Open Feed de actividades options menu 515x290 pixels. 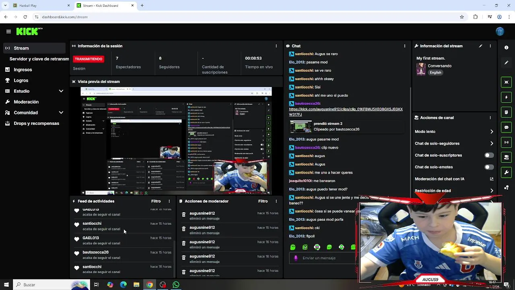click(x=169, y=201)
